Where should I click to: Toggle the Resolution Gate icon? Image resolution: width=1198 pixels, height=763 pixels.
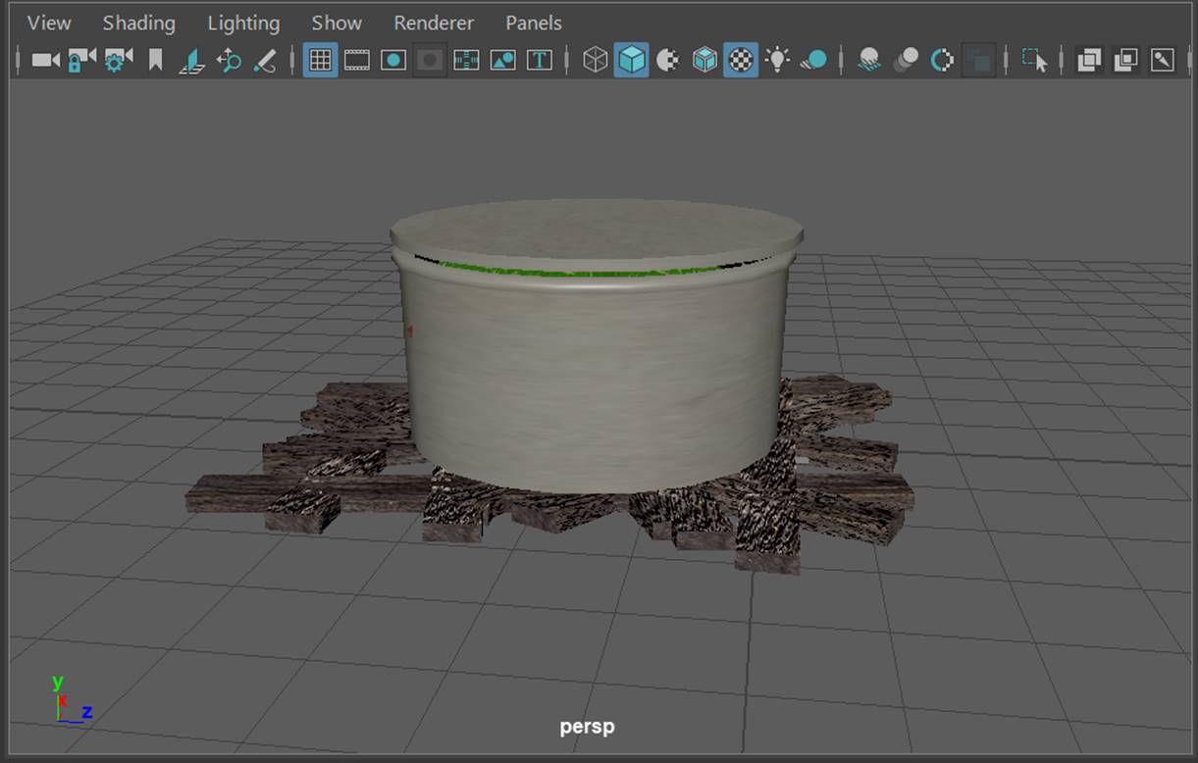tap(392, 60)
